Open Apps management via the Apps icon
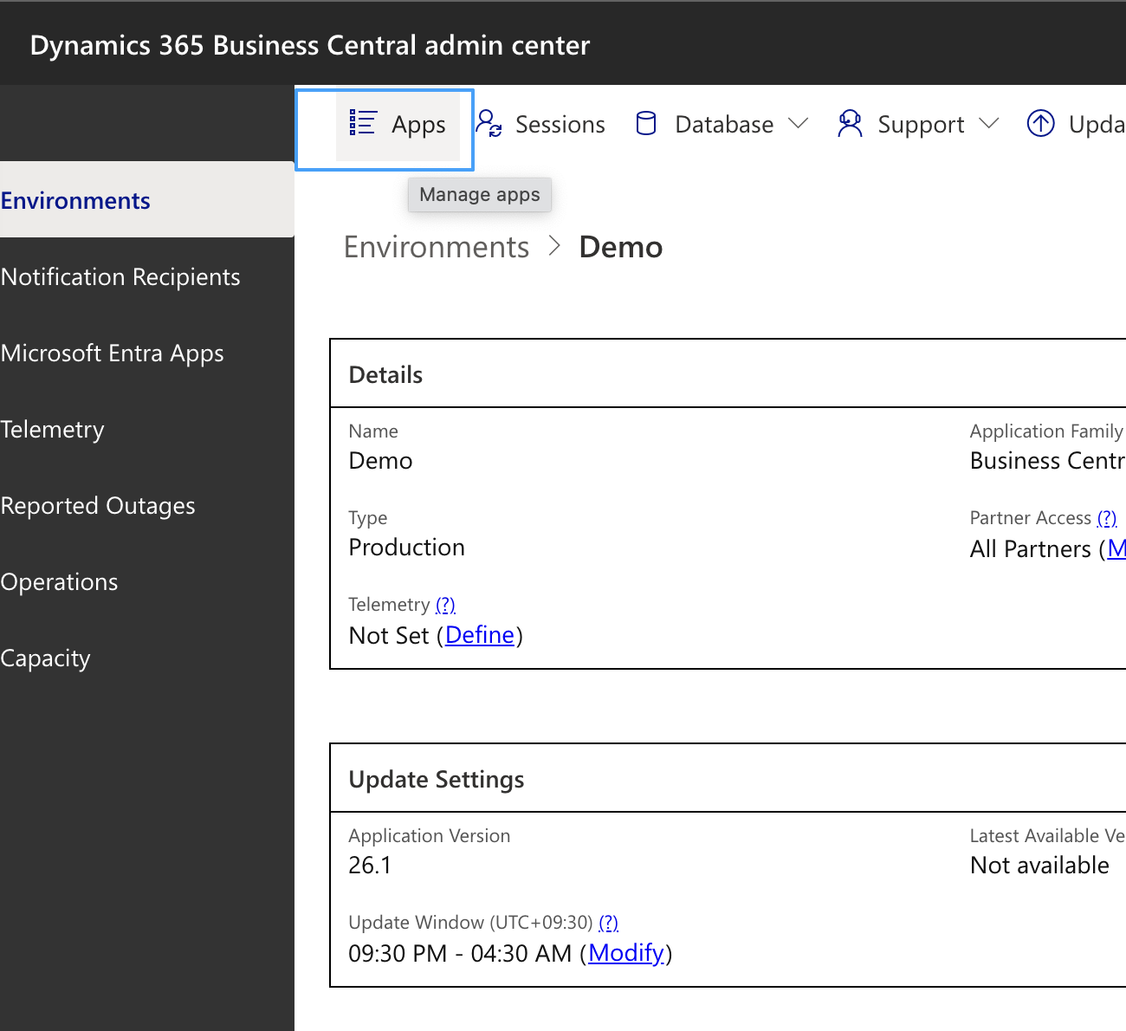The width and height of the screenshot is (1126, 1031). [x=363, y=123]
